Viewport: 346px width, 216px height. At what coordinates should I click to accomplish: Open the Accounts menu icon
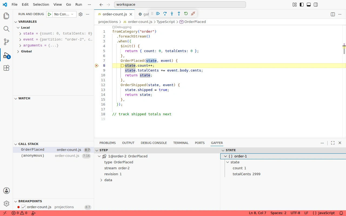click(6, 191)
